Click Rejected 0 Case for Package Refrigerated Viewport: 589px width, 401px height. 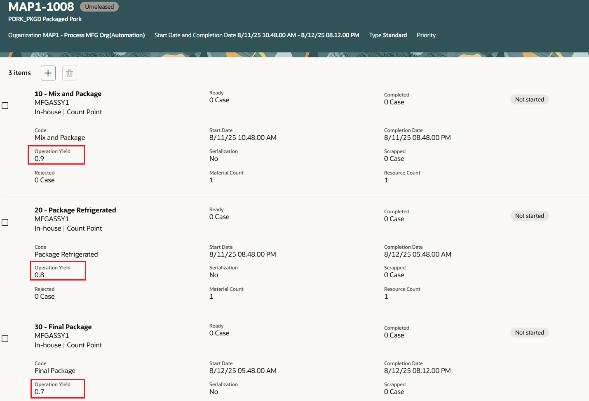tap(45, 293)
